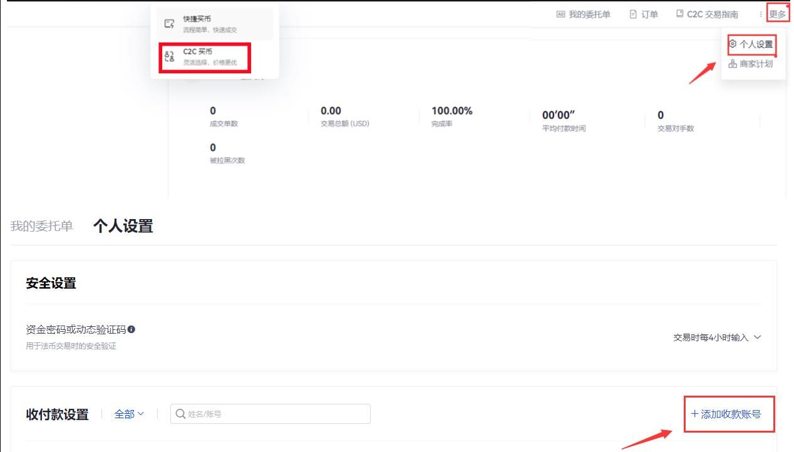Click the 快捷买币 lightning card icon
The image size is (794, 452).
tap(169, 24)
